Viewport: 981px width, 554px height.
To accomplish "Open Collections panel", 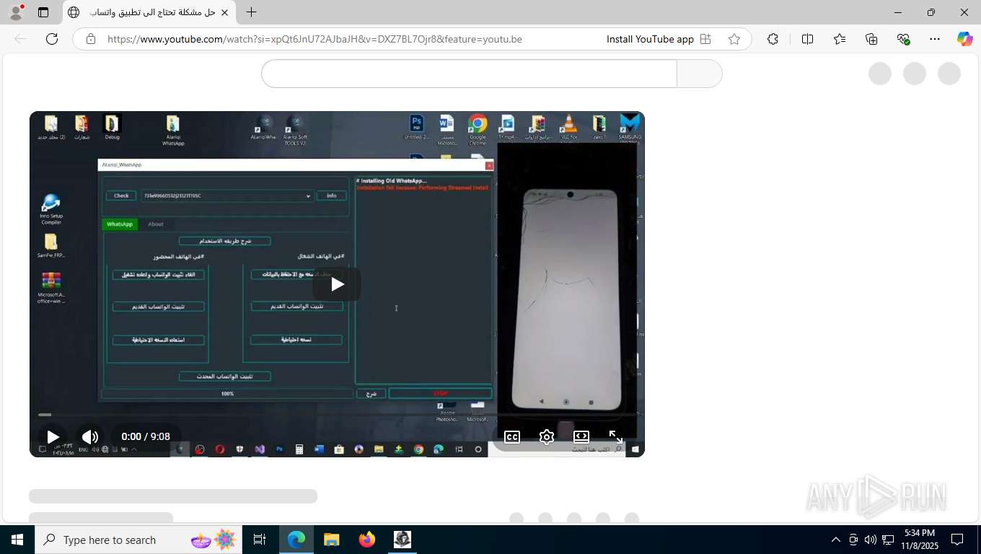I will coord(871,39).
